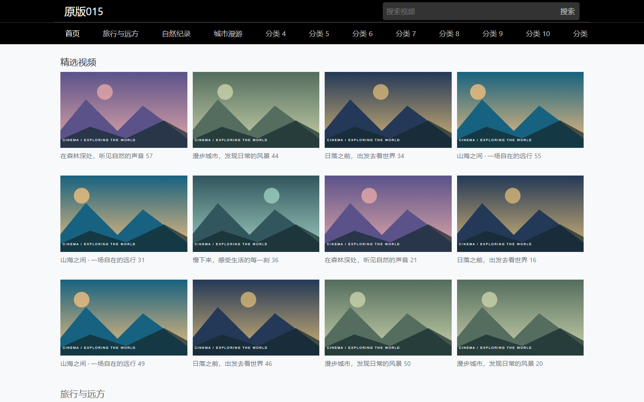Open the 自然纪录 nav category

[x=176, y=33]
